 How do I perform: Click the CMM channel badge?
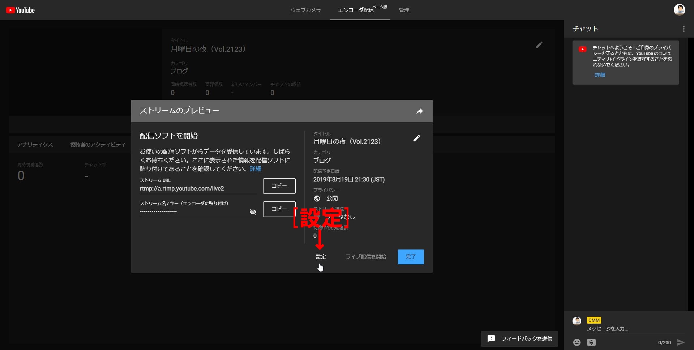click(x=594, y=320)
